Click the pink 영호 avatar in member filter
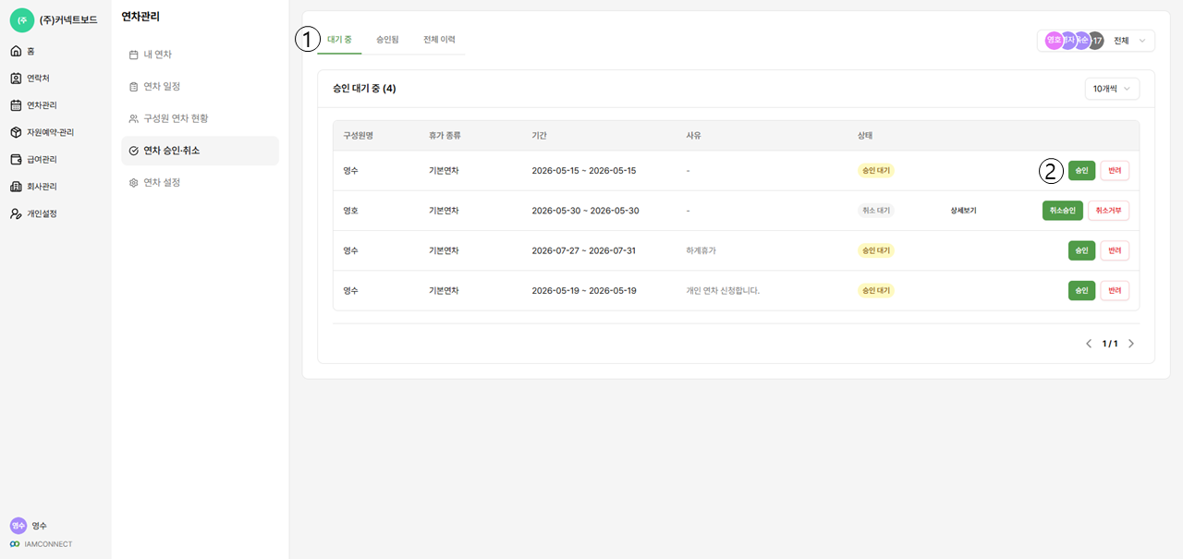Viewport: 1183px width, 559px height. [x=1054, y=41]
